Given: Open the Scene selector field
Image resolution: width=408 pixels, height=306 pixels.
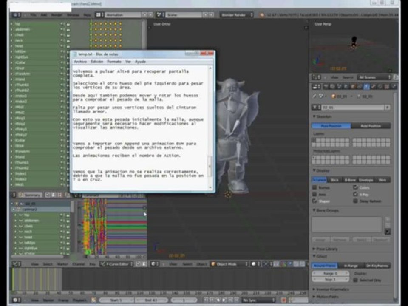Looking at the screenshot, I should [x=184, y=15].
